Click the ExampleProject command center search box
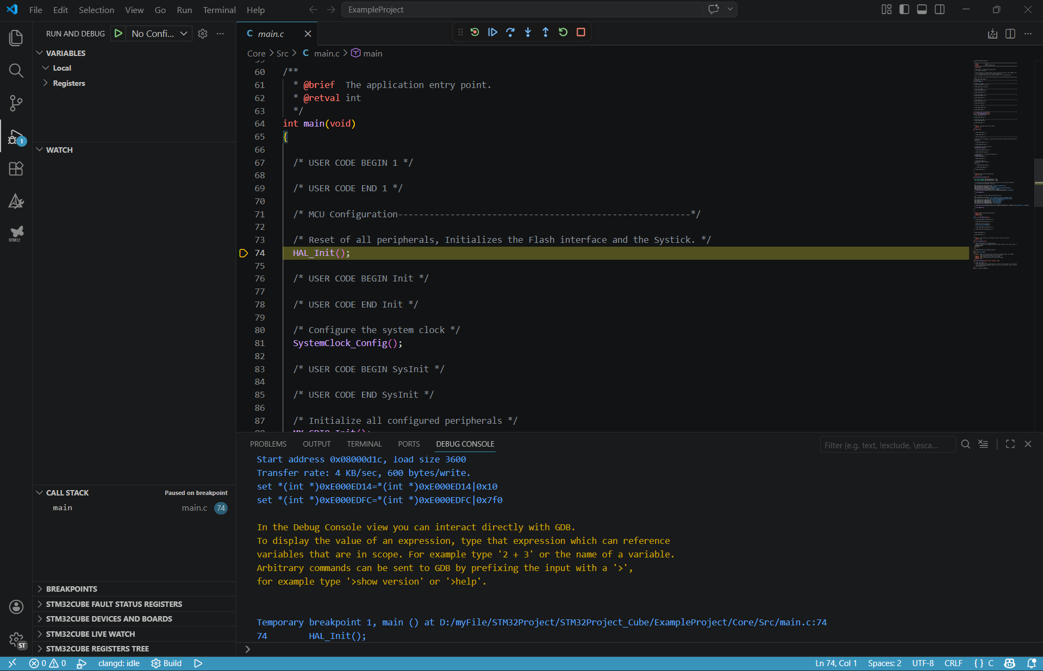1043x671 pixels. (522, 9)
